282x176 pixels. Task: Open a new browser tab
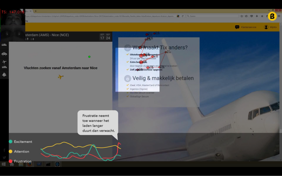(x=36, y=11)
